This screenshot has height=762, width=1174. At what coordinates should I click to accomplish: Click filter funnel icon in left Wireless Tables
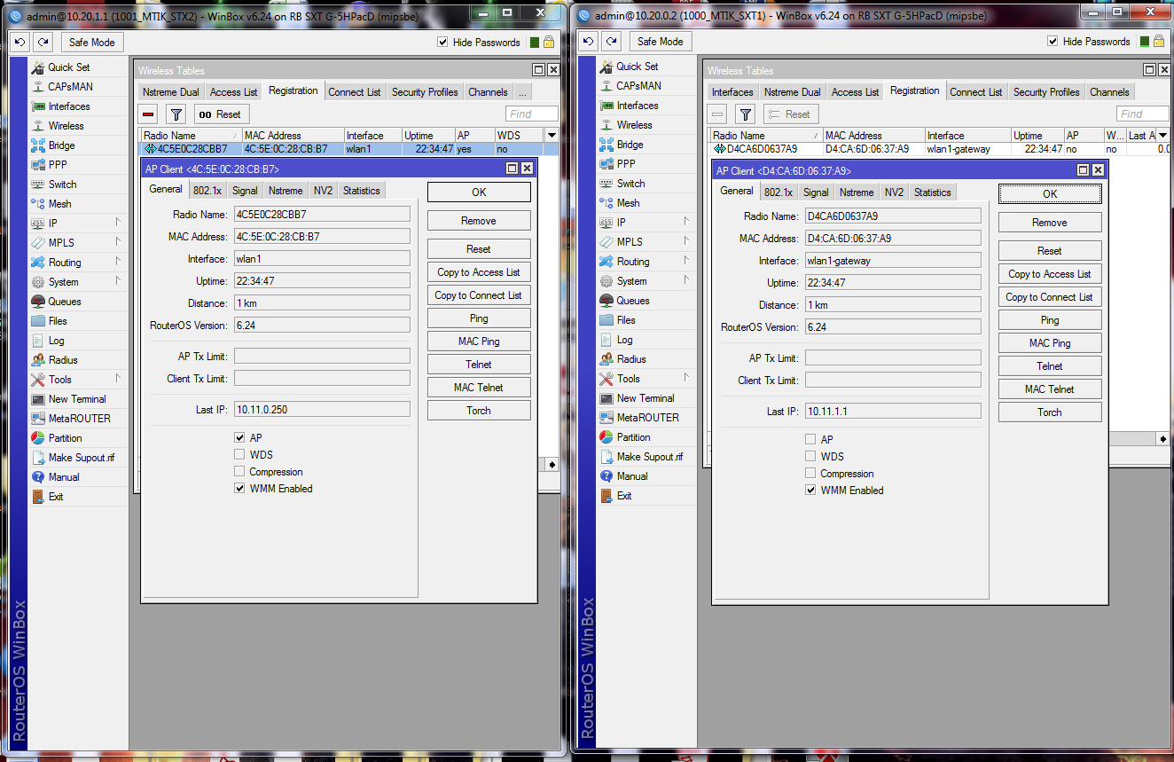tap(176, 114)
